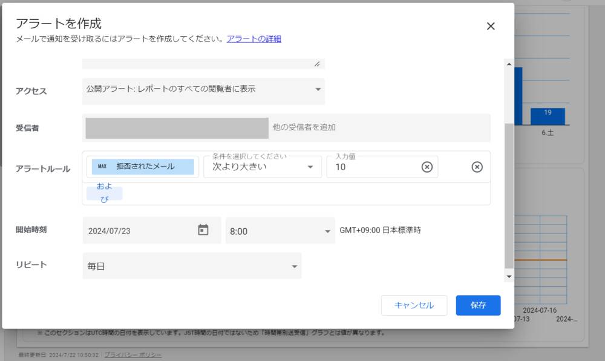
Task: Click the および add-condition chip
Action: (105, 193)
